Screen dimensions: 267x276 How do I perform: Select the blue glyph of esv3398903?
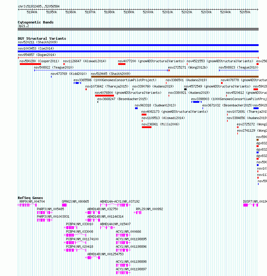[x=196, y=102]
